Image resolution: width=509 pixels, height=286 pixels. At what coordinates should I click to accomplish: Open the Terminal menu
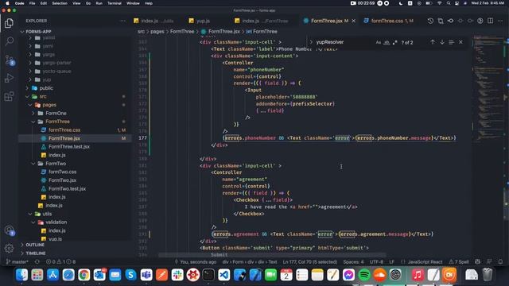coord(115,3)
